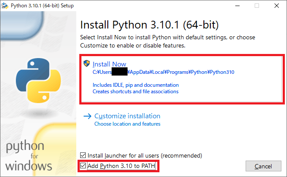Minimize the Python Setup window

pyautogui.click(x=237, y=6)
